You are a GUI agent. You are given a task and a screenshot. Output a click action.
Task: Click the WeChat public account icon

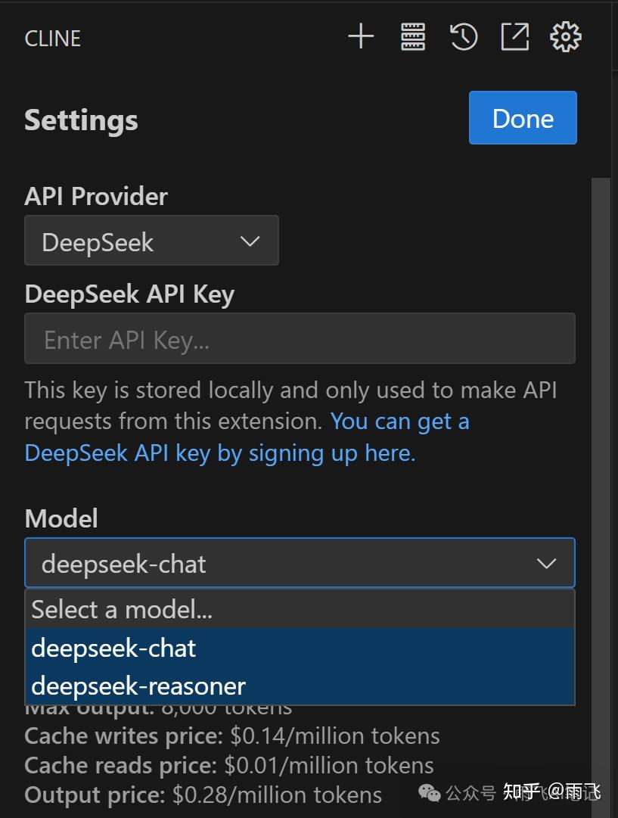pyautogui.click(x=430, y=793)
